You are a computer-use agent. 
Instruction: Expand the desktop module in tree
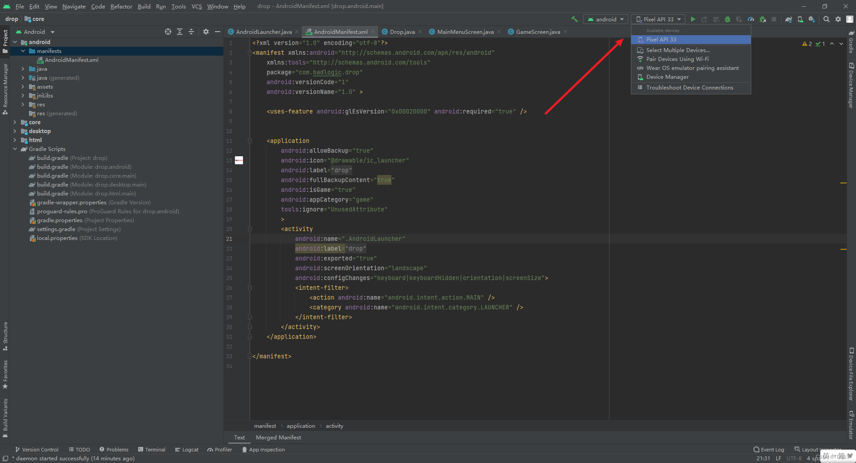15,131
